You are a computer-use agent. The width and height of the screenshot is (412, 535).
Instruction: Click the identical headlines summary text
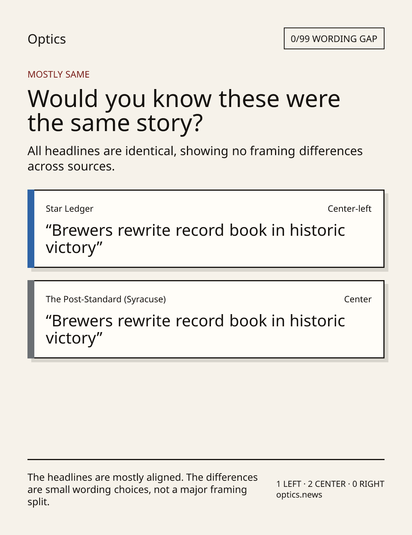pos(195,159)
